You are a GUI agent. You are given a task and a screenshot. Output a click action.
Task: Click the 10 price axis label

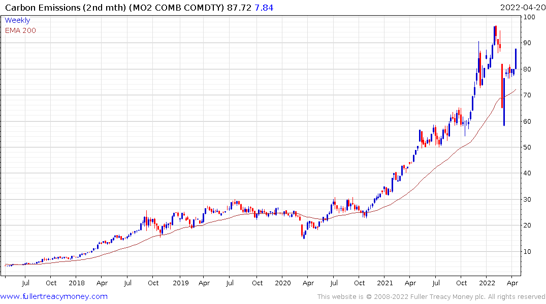pyautogui.click(x=527, y=251)
